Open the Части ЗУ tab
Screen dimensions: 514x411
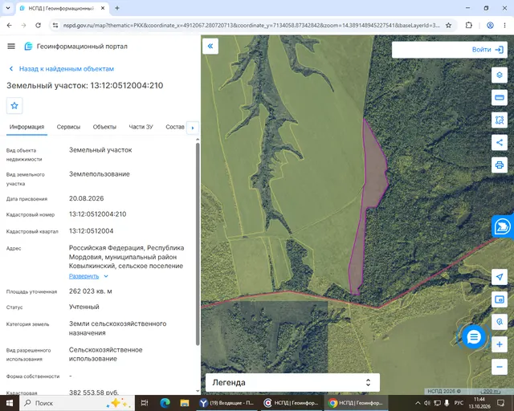coord(141,127)
